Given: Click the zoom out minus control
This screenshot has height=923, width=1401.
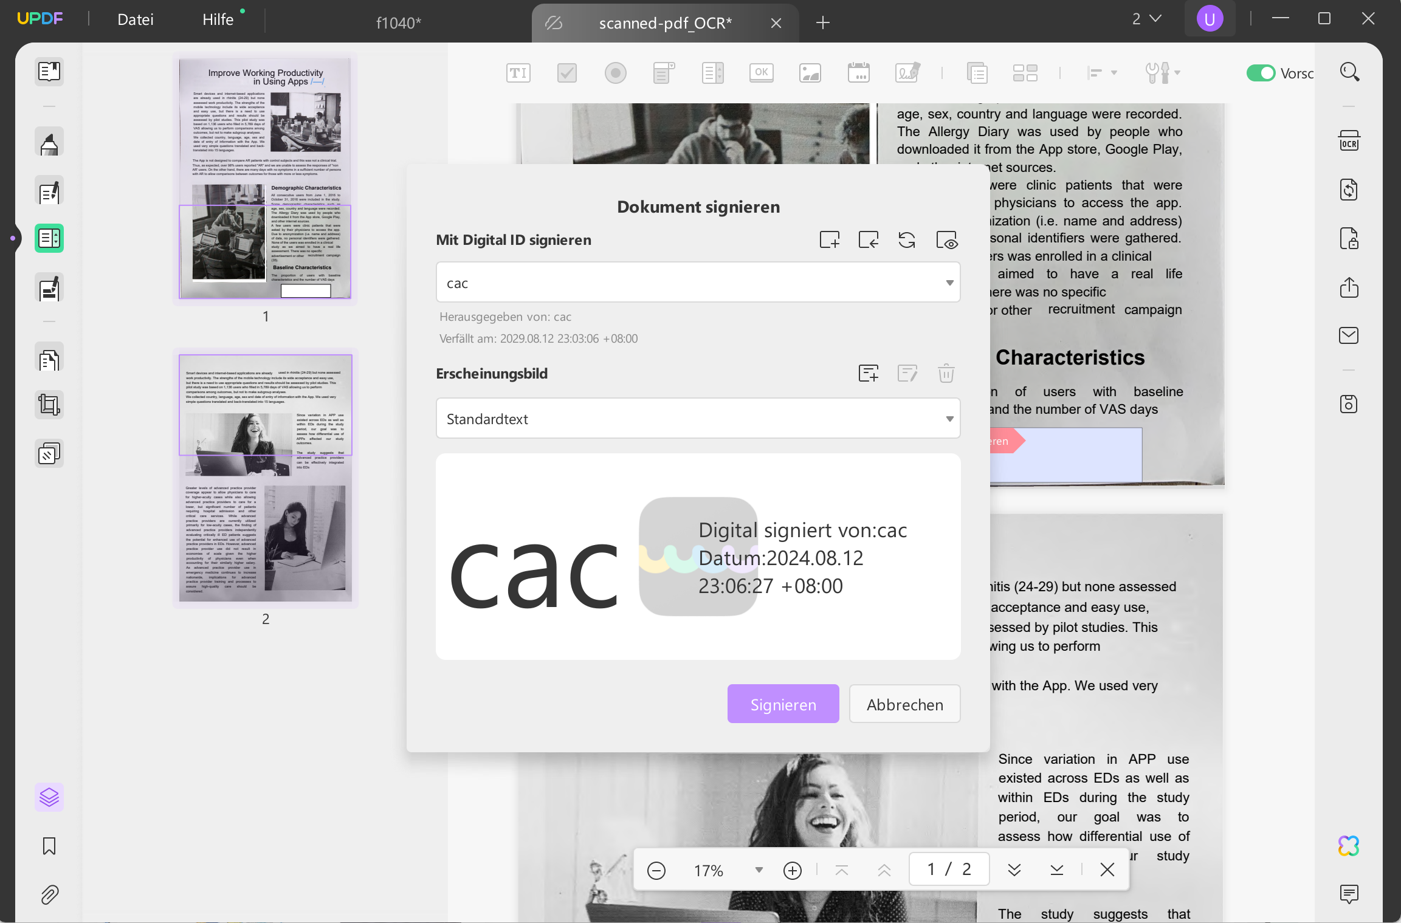Looking at the screenshot, I should tap(656, 870).
